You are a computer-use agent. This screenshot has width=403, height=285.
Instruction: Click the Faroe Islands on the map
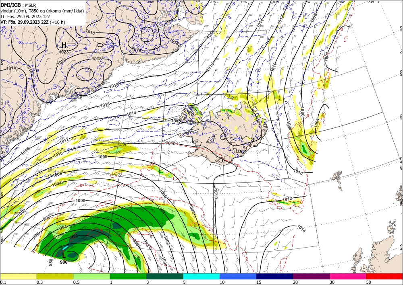338,180
